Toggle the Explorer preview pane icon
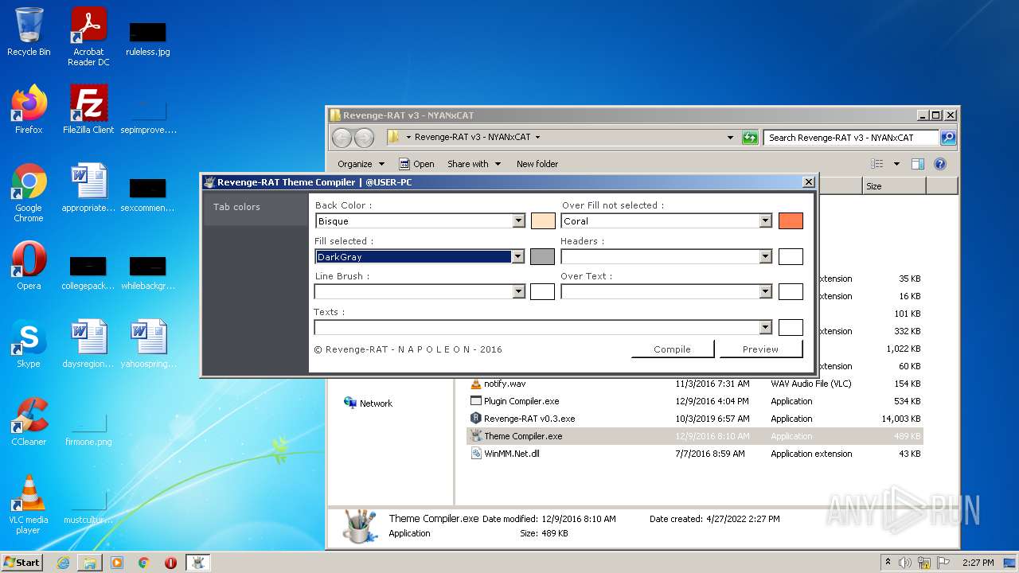The image size is (1019, 573). tap(918, 164)
